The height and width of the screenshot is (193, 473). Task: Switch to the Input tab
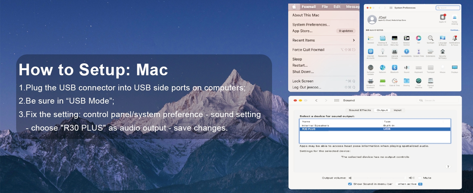tap(397, 110)
